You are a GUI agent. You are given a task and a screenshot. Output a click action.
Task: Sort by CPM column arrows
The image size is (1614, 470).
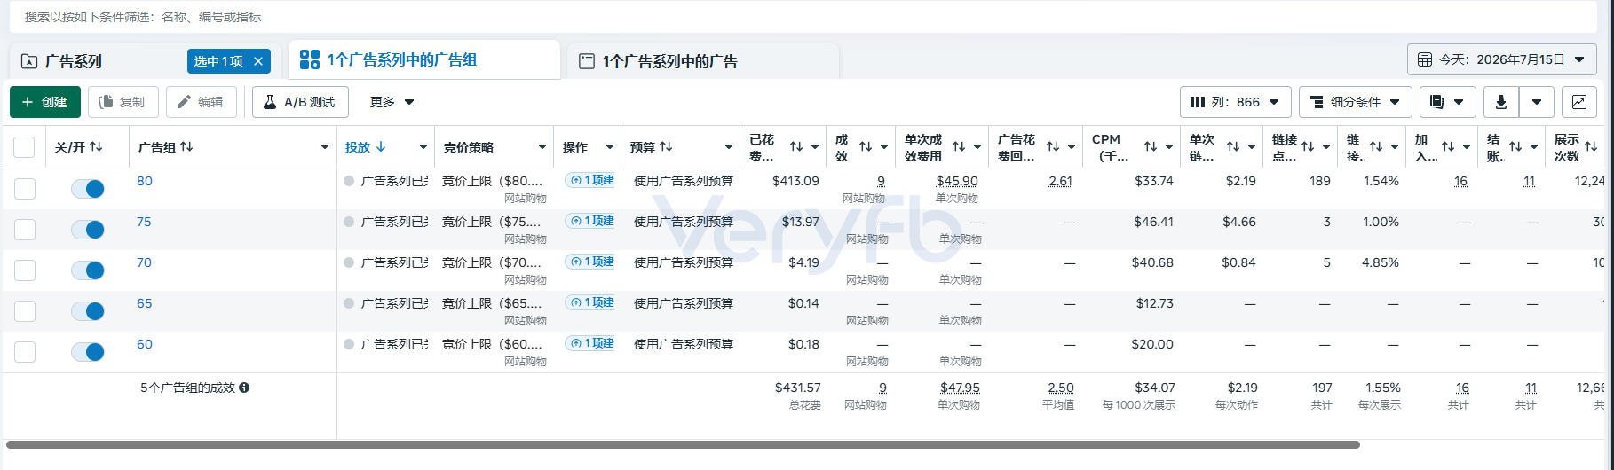pos(1151,147)
